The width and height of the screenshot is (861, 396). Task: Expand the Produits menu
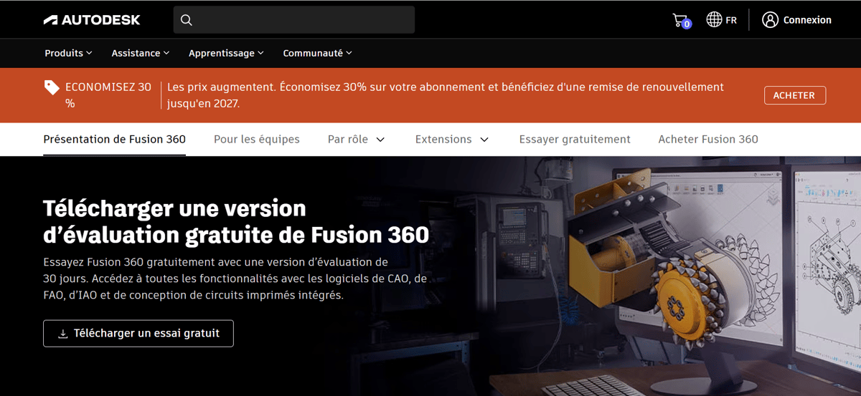tap(68, 53)
